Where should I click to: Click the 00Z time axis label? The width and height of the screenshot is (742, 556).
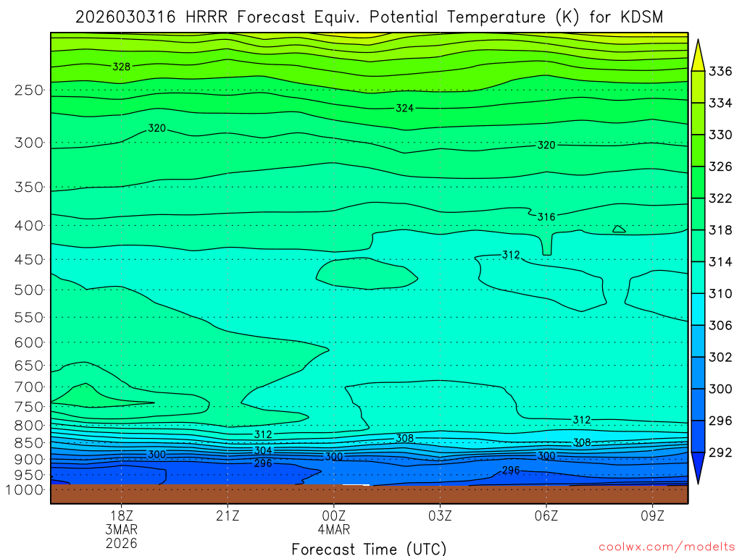pos(333,515)
